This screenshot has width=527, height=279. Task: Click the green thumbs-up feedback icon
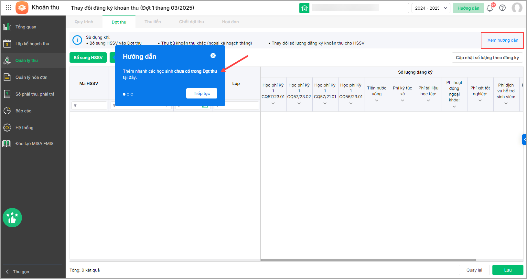pos(12,218)
